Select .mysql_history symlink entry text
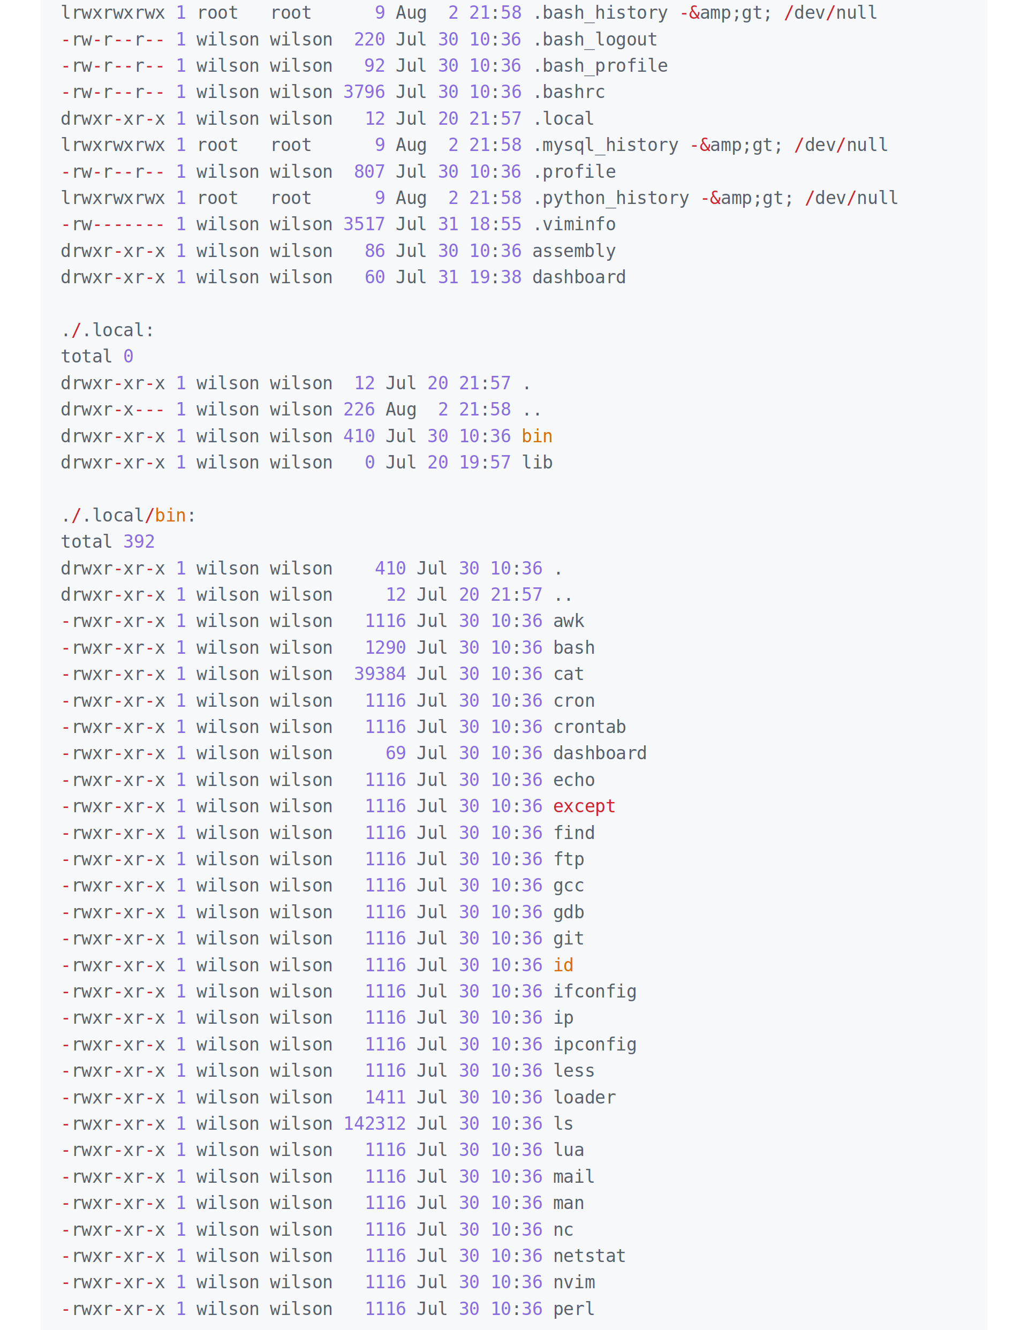The width and height of the screenshot is (1028, 1330). pyautogui.click(x=710, y=145)
